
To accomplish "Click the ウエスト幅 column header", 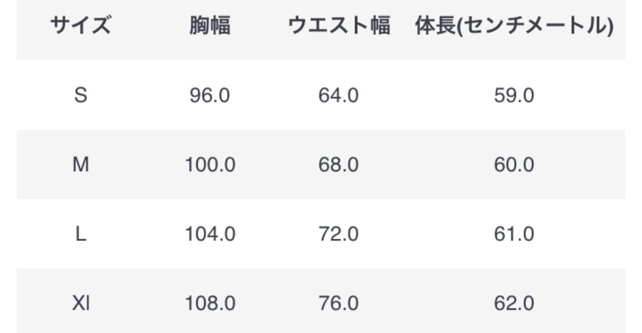I will pyautogui.click(x=338, y=26).
